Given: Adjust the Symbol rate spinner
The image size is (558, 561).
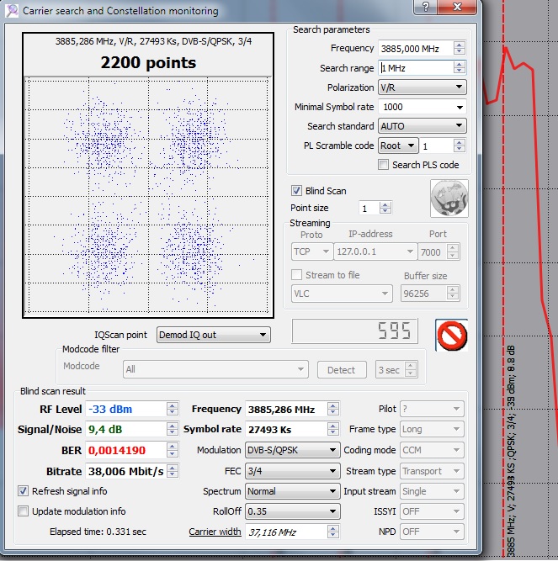Looking at the screenshot, I should [333, 429].
